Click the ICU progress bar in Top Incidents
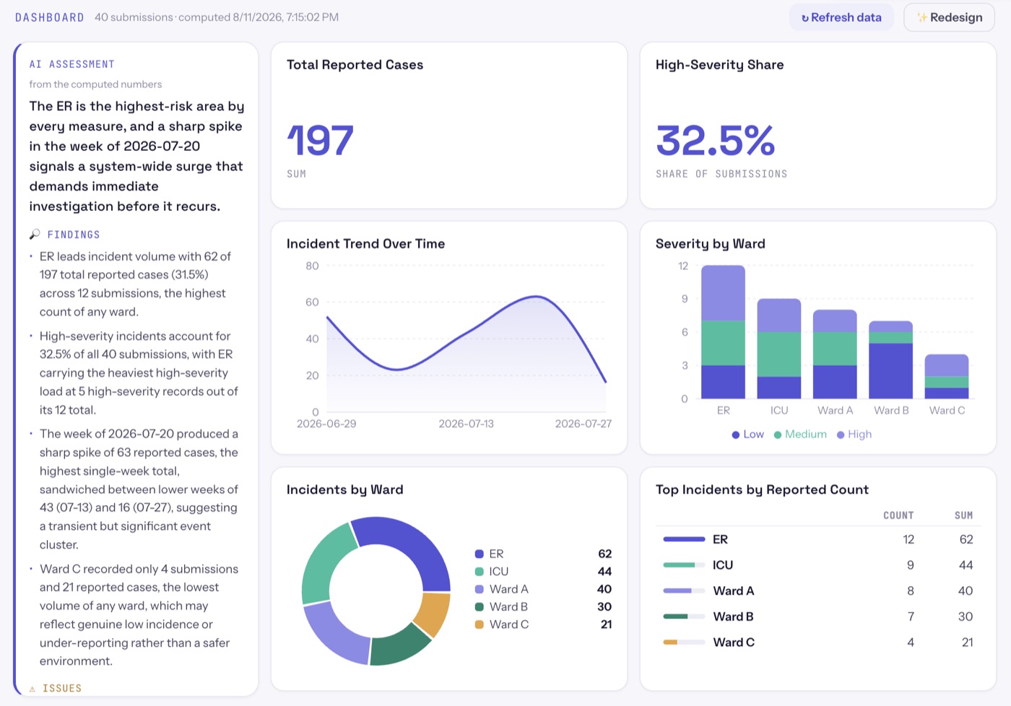The height and width of the screenshot is (706, 1011). (684, 565)
